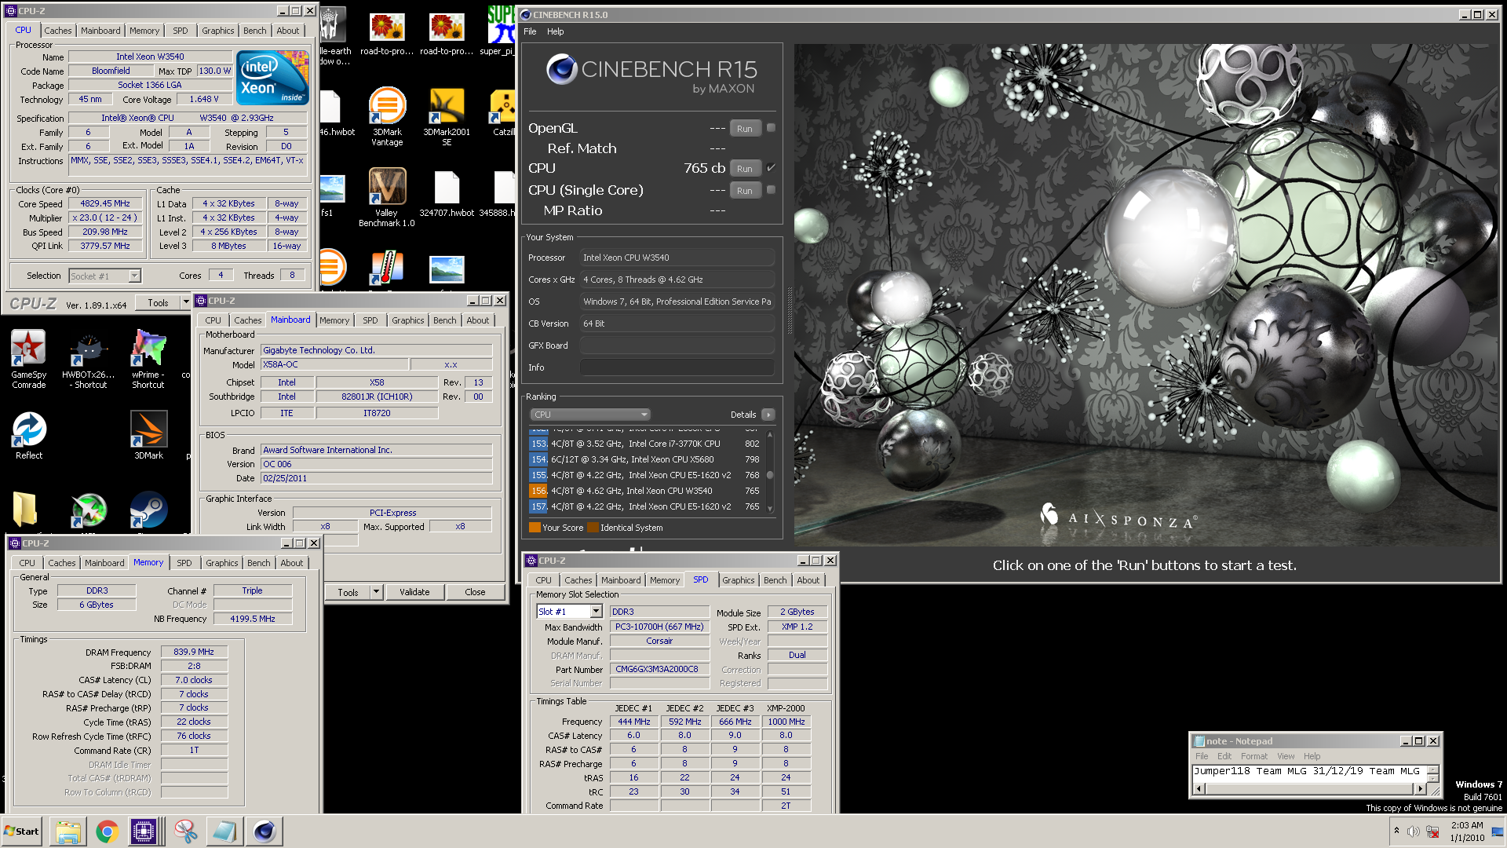This screenshot has width=1507, height=848.
Task: Click the Chrome icon in taskbar
Action: tap(107, 832)
